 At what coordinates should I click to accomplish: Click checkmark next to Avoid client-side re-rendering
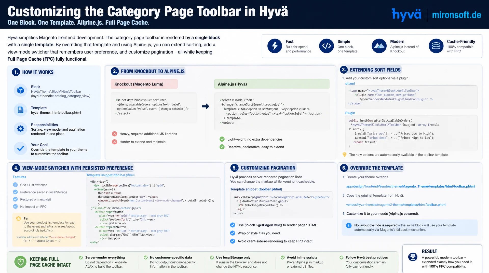(x=233, y=241)
